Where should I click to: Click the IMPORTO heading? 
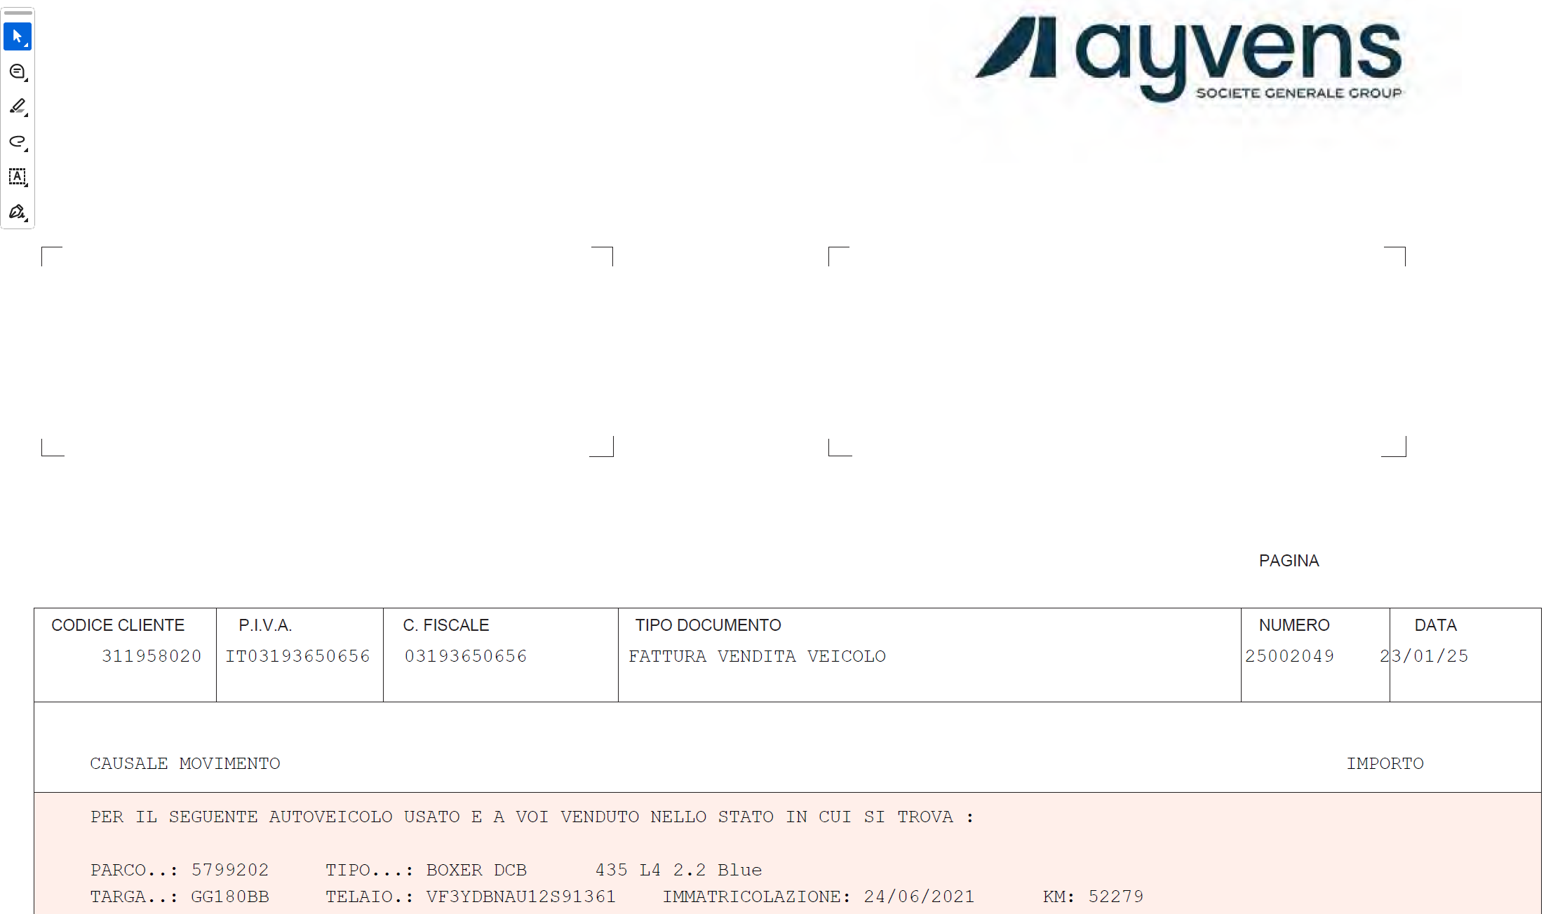(1385, 763)
